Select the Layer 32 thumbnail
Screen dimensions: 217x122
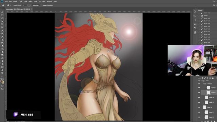208,93
